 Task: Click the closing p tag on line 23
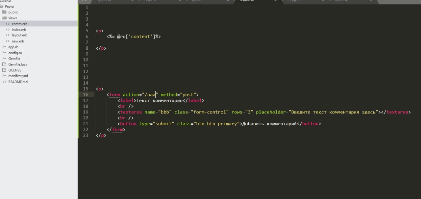pos(101,135)
